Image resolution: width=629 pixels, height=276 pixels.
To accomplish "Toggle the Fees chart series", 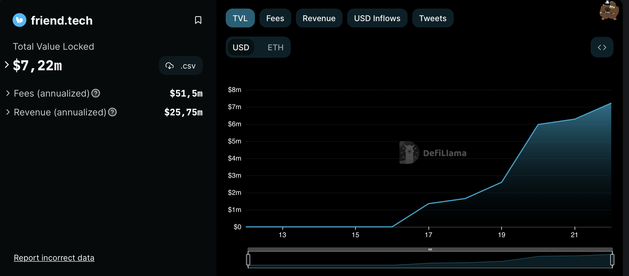I will click(275, 18).
